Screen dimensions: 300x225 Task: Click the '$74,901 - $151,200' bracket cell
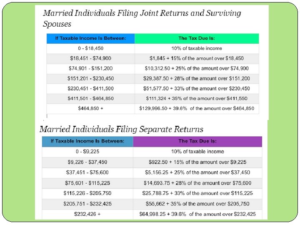[x=90, y=68]
